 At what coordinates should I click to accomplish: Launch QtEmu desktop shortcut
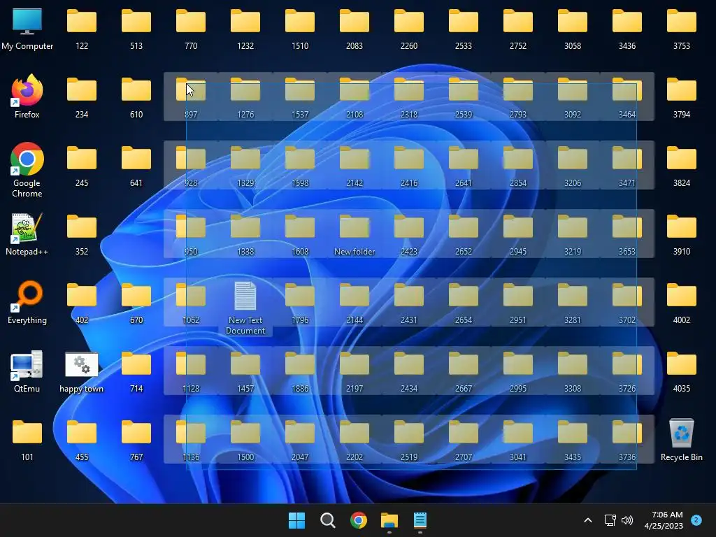(27, 371)
